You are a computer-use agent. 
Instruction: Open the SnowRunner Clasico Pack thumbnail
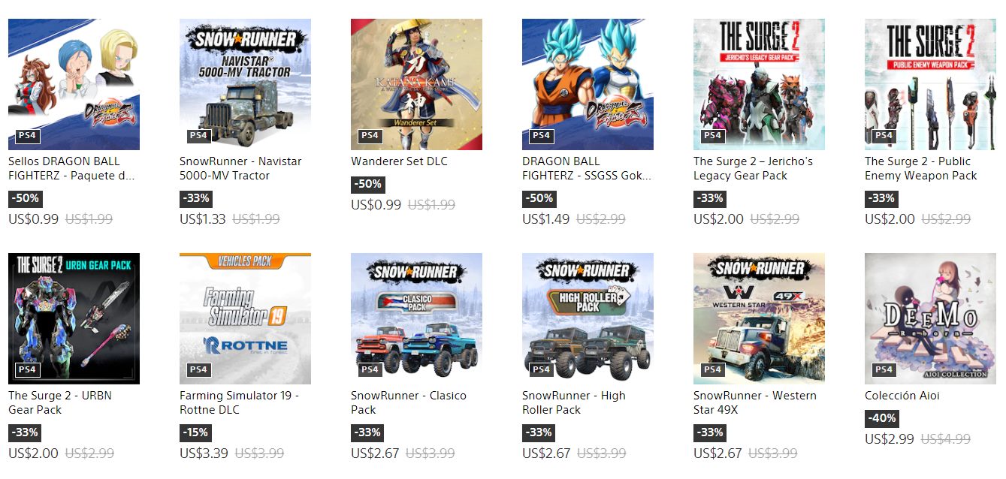pyautogui.click(x=416, y=318)
